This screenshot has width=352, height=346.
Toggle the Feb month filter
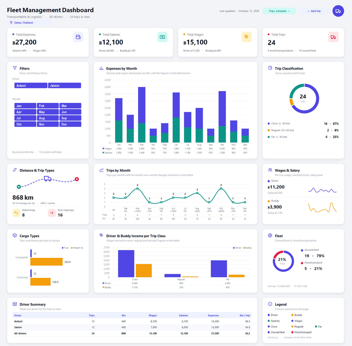tap(48, 106)
